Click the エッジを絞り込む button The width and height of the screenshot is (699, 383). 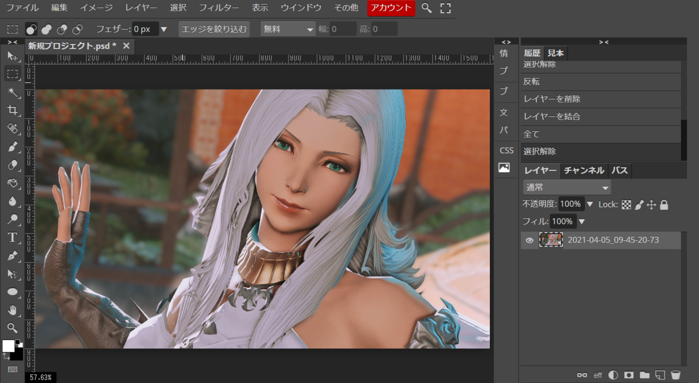[214, 29]
